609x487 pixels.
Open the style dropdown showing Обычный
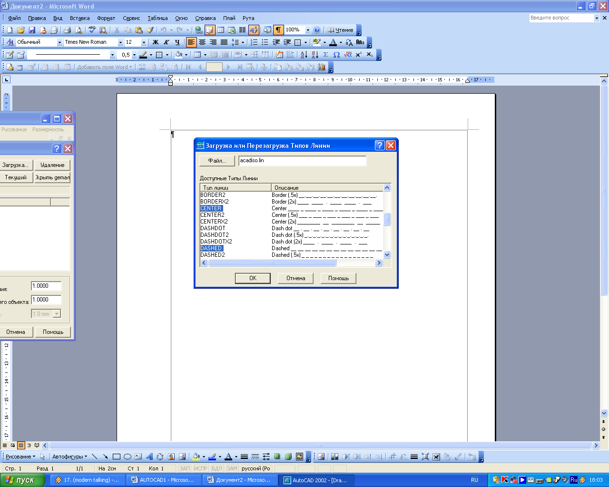59,42
